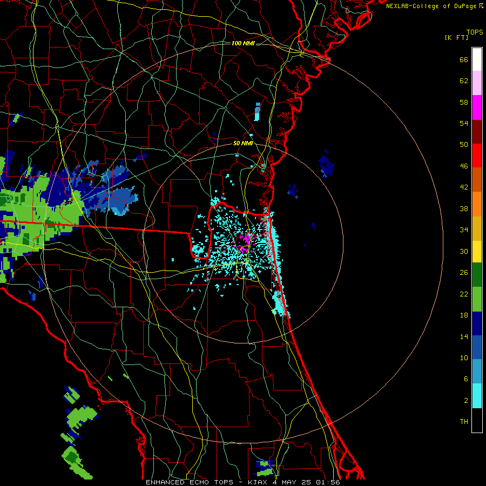
Task: Click the light pink legend swatch
Action: [477, 83]
